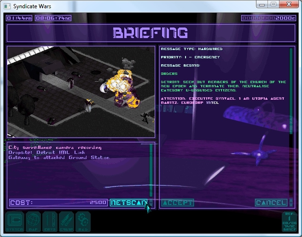Click 'Attention, Executive Gyntael' message text
302x237 pixels.
coord(222,101)
